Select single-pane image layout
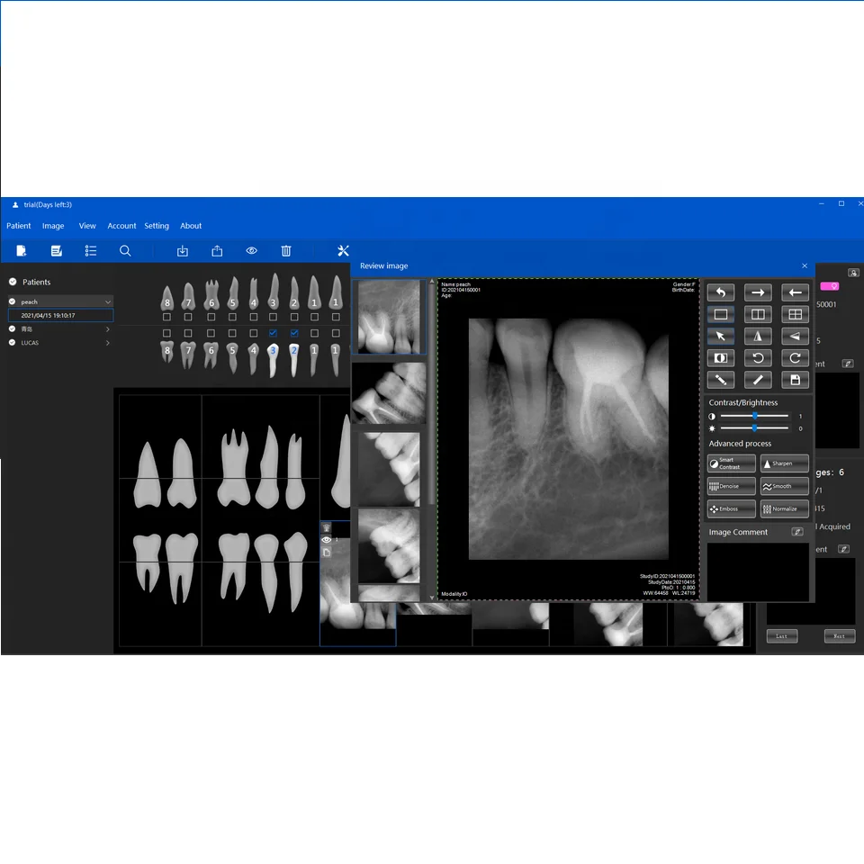 coord(720,314)
